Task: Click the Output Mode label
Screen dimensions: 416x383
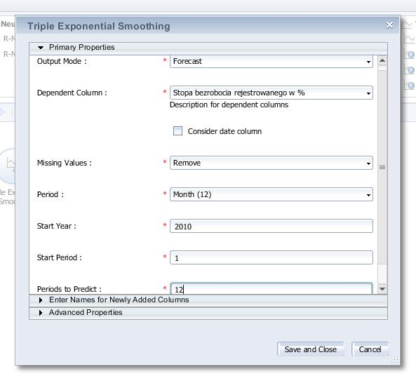Action: tap(62, 61)
